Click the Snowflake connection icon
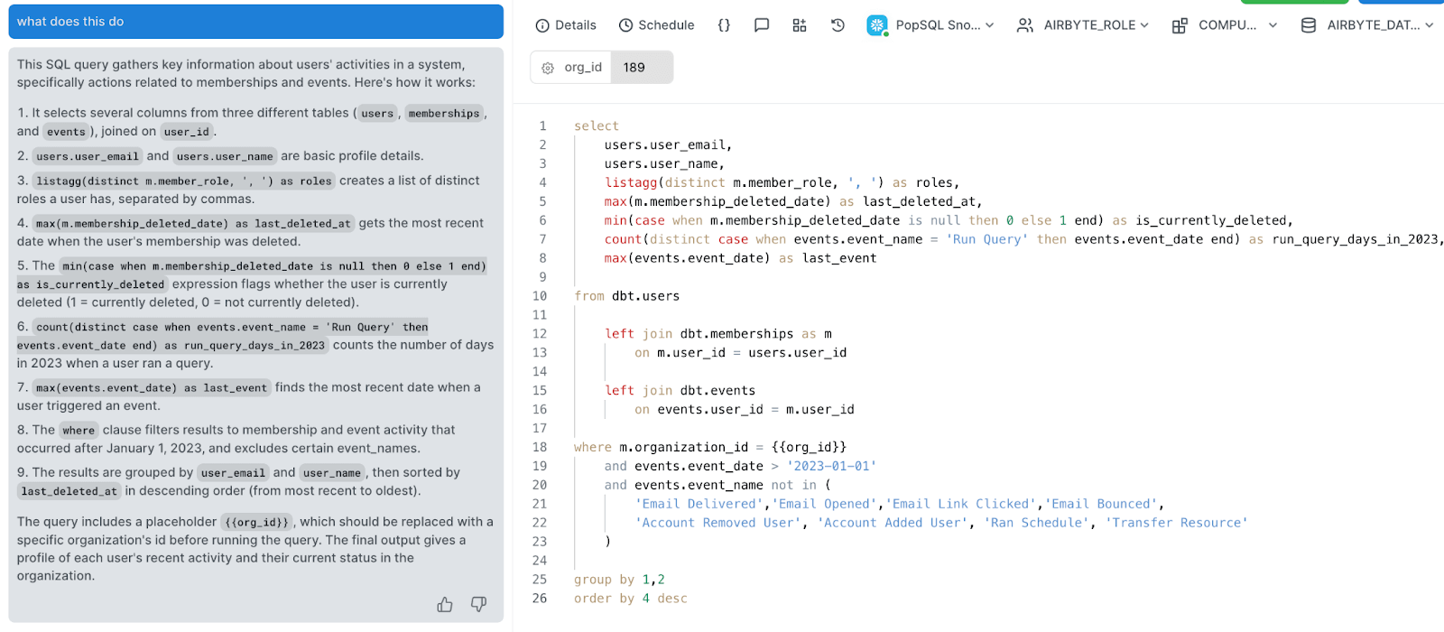 click(877, 25)
